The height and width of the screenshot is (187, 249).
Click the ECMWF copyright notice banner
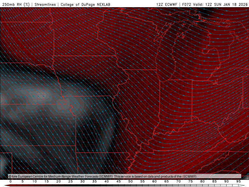click(x=125, y=176)
